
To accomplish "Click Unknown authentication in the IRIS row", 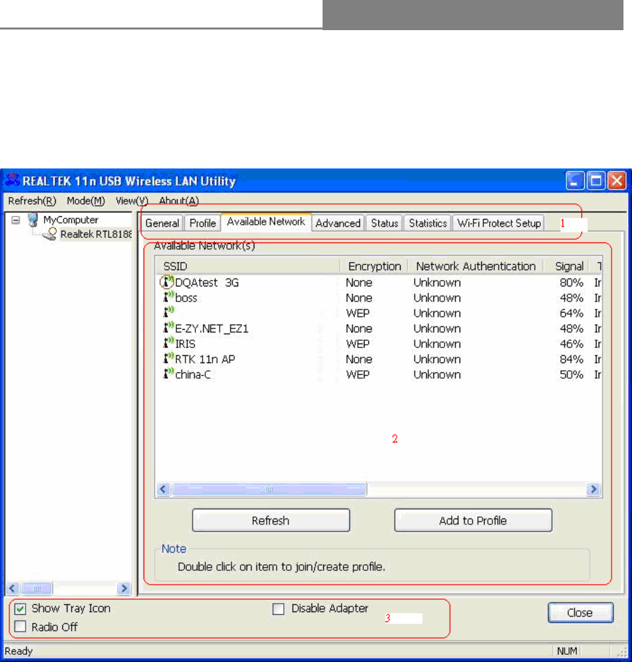I will click(437, 343).
